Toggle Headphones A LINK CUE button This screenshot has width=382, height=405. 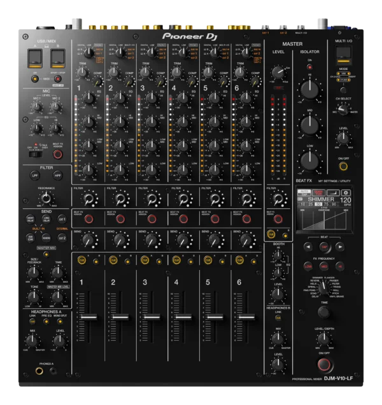(32, 322)
